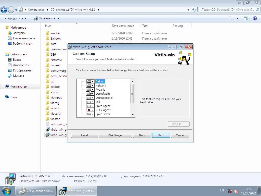Open Сеть in navigation pane
This screenshot has height=196, width=261.
point(14,97)
